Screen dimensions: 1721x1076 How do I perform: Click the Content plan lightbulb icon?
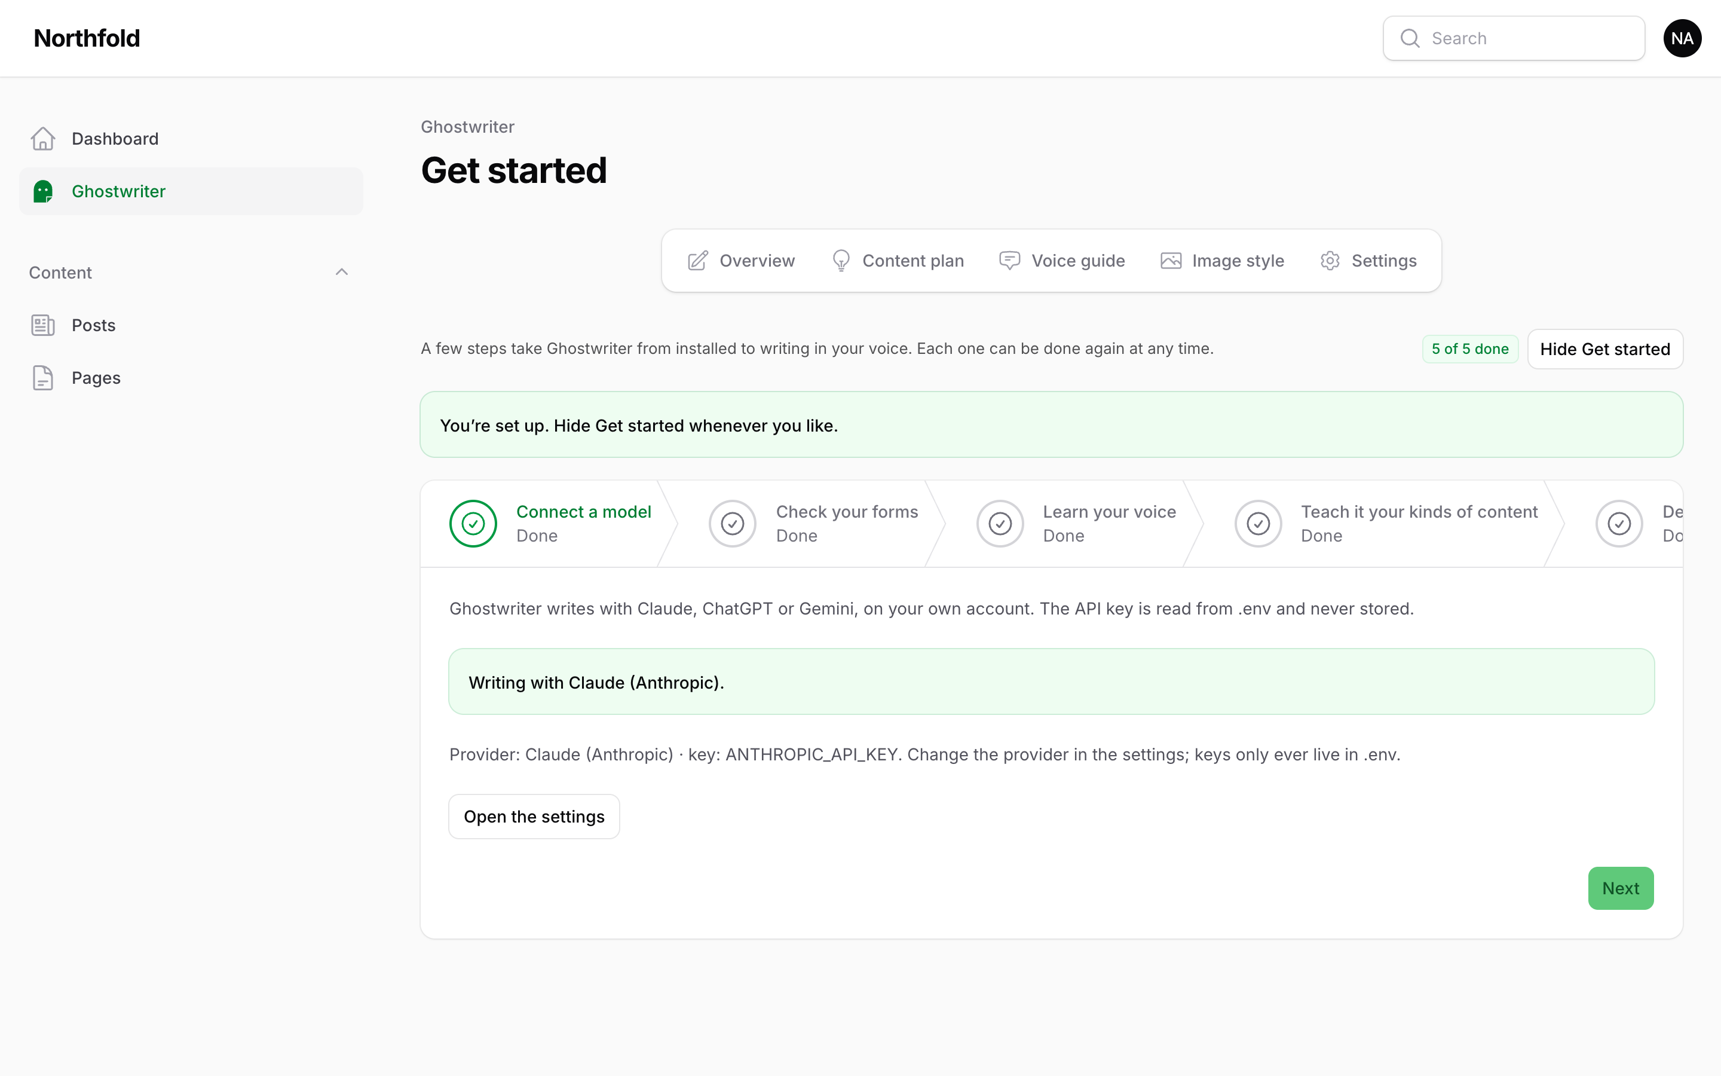[841, 261]
